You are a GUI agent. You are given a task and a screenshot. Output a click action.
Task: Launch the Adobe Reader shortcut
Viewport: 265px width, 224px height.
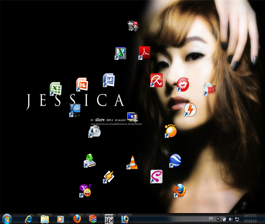click(144, 53)
